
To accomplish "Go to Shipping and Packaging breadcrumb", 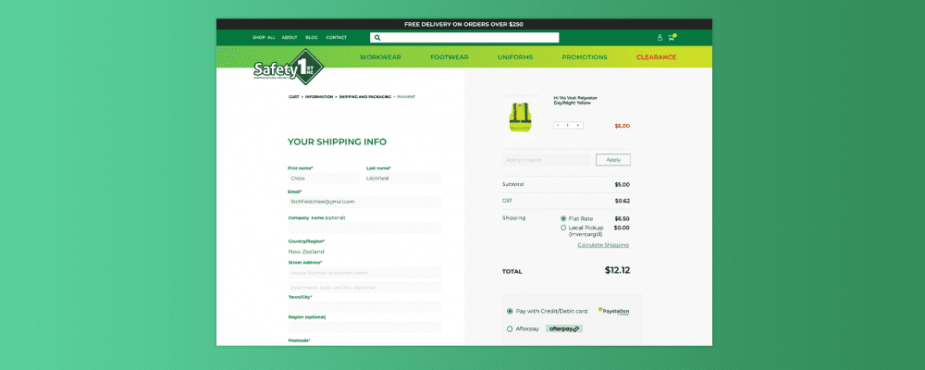I will 364,96.
